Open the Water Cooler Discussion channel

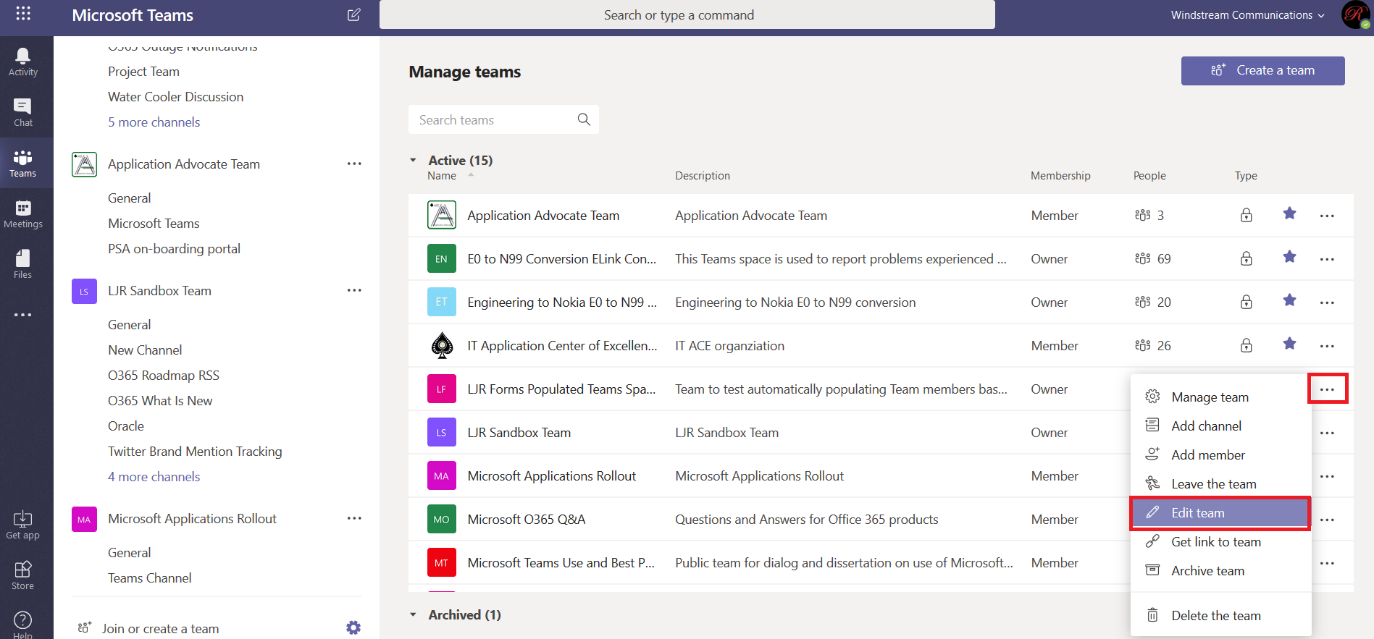click(x=175, y=96)
